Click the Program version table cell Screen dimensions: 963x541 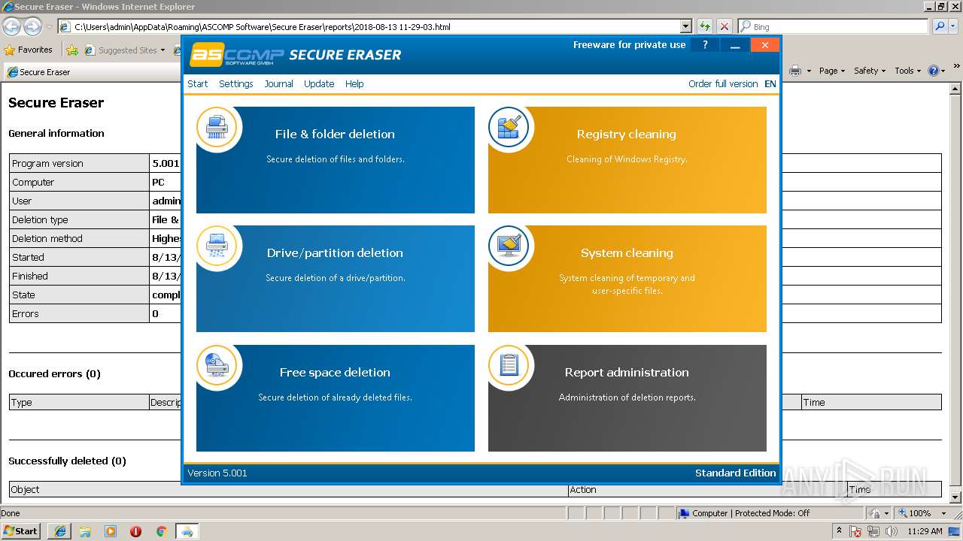pos(79,163)
